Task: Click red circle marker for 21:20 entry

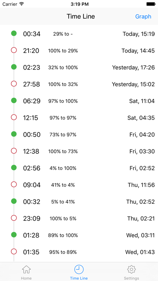Action: [14, 50]
